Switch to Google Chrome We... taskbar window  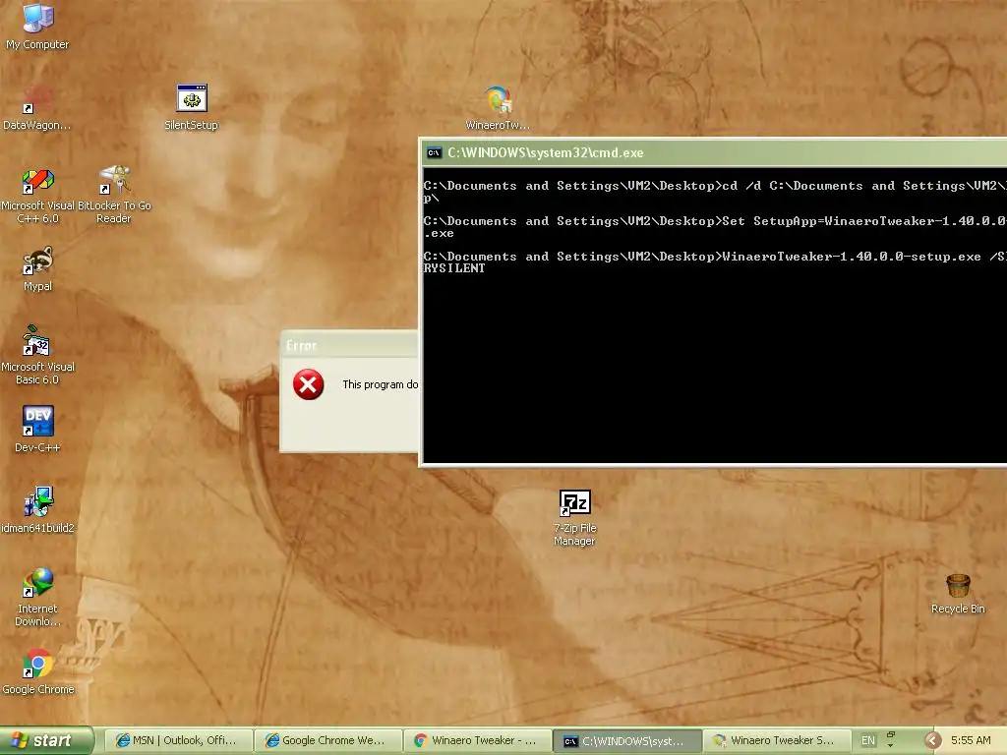pos(327,741)
